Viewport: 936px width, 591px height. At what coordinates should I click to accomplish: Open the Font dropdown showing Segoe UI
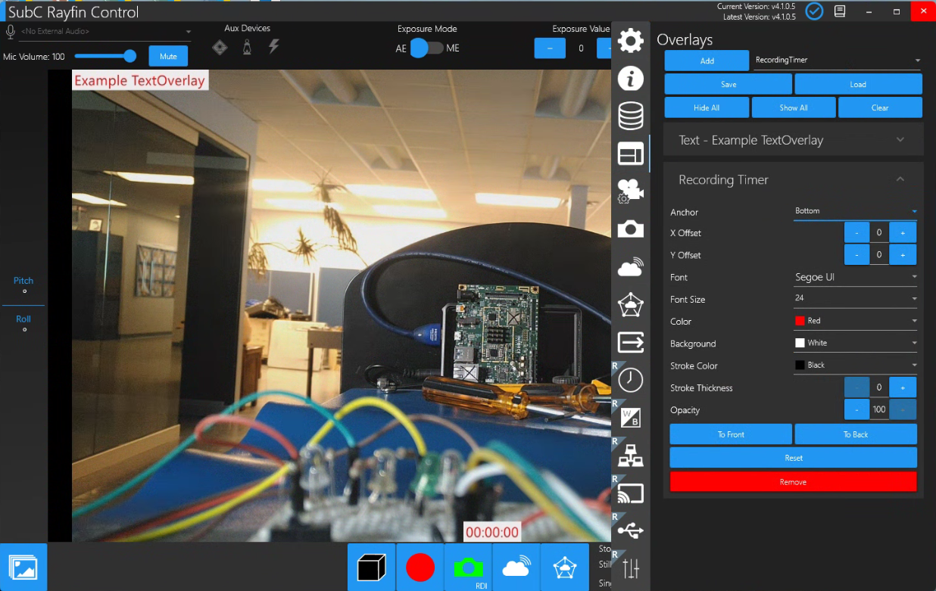point(856,277)
